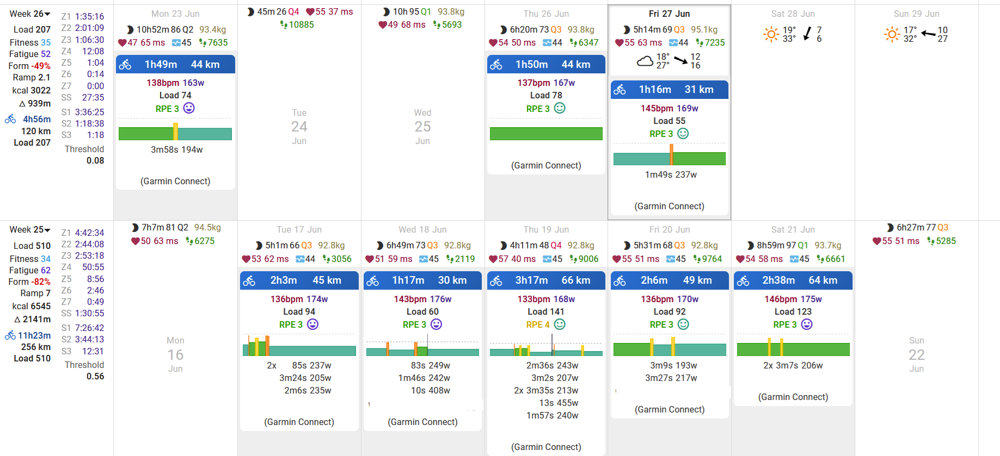Click bike icon in Week 26 summary totals
1000x456 pixels.
[x=10, y=119]
